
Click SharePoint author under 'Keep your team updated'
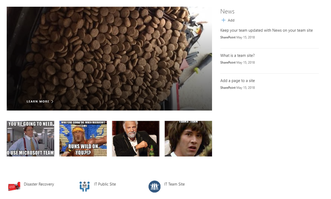[x=228, y=37]
